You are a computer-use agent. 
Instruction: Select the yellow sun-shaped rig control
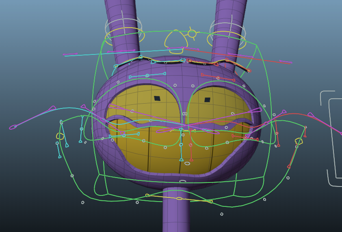click(x=192, y=34)
